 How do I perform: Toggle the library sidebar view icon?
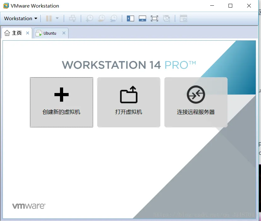131,19
